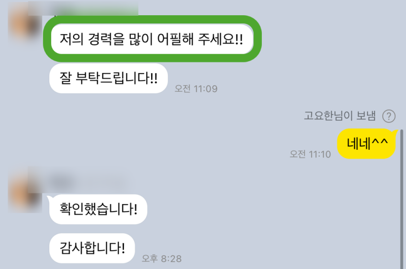The height and width of the screenshot is (269, 406).
Task: Click the 오후 8:28 timestamp
Action: pyautogui.click(x=161, y=258)
